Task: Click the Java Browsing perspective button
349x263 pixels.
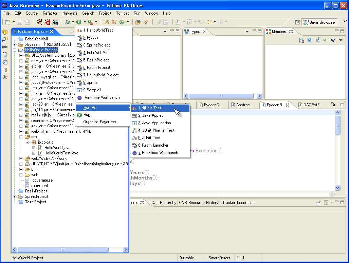Action: pos(319,22)
